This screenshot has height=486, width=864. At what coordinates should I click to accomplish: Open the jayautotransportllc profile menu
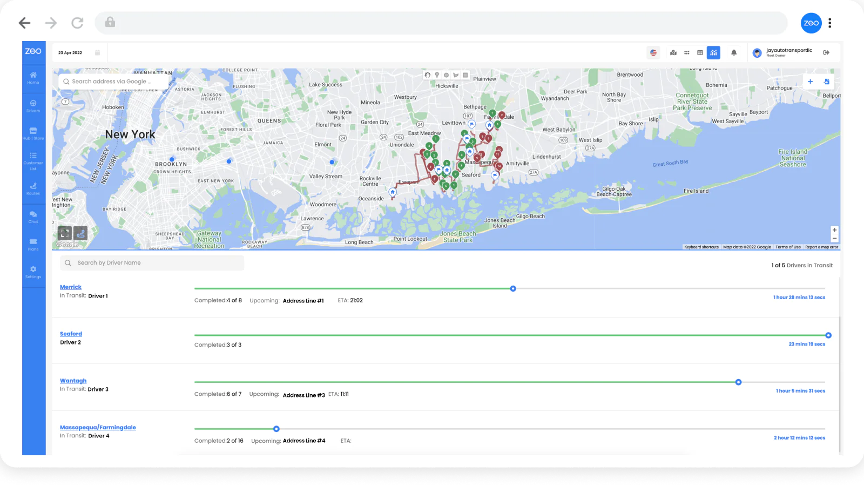tap(782, 52)
